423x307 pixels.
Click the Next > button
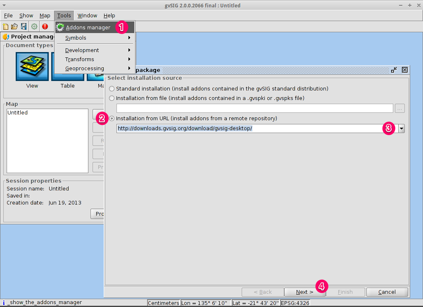pos(304,292)
